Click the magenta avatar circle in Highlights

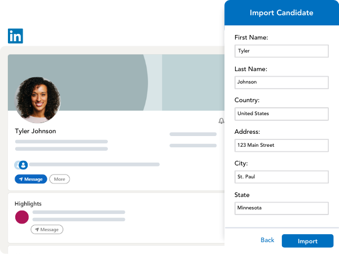click(x=22, y=217)
